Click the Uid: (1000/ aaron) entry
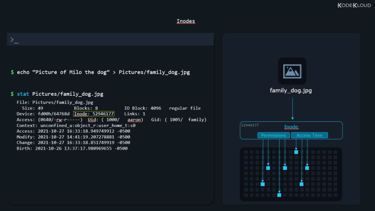 click(x=115, y=120)
